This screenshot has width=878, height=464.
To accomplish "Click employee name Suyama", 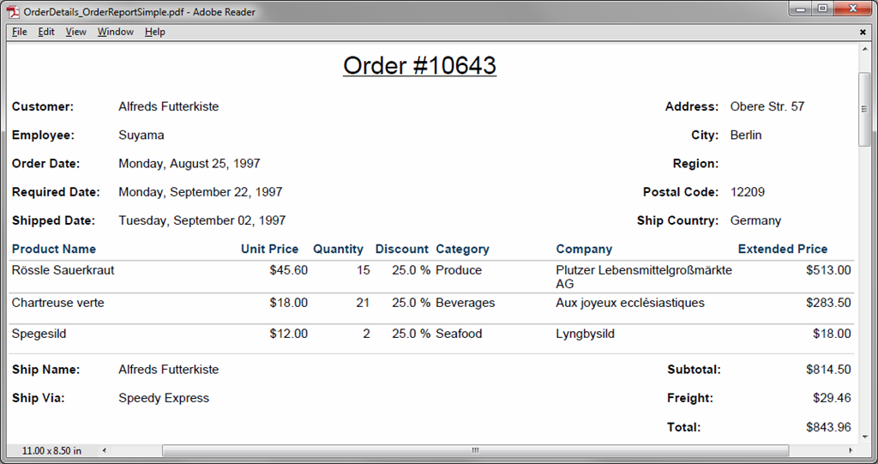I will coord(141,135).
